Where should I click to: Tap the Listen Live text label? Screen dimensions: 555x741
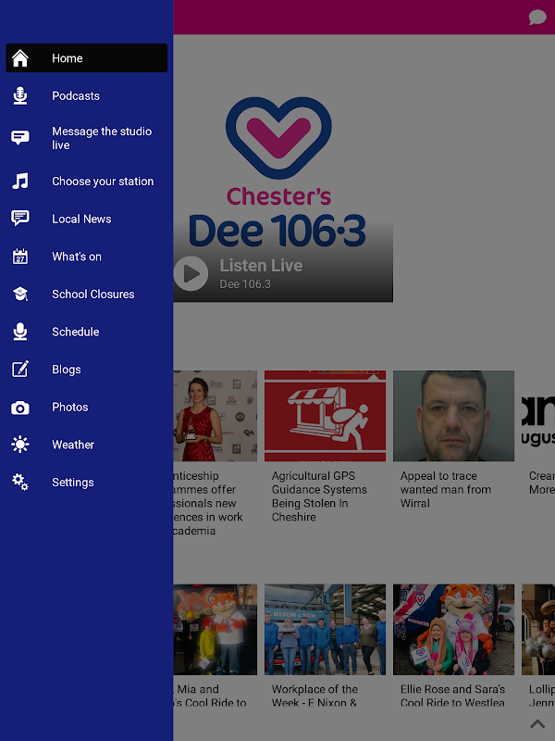pos(261,266)
